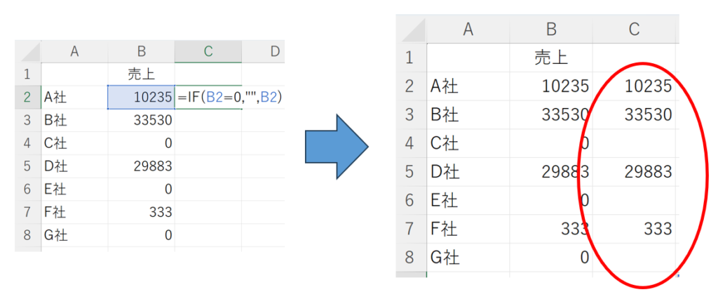Click row 8 header in right sheet
Viewport: 718px width, 299px height.
point(411,257)
